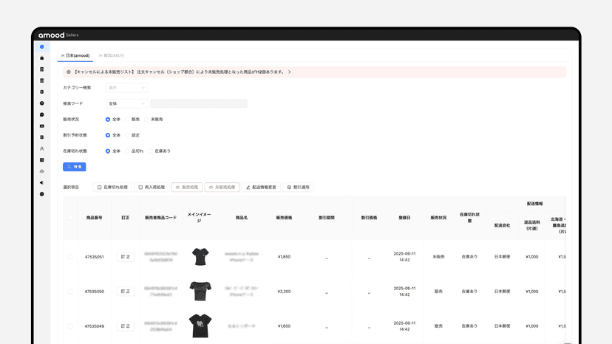Click the highlighted blue circle sidebar icon
Viewport: 612px width, 344px height.
42,47
